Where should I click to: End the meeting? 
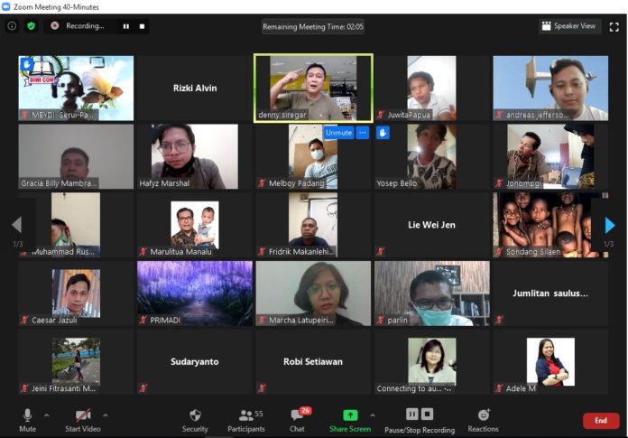pos(601,420)
